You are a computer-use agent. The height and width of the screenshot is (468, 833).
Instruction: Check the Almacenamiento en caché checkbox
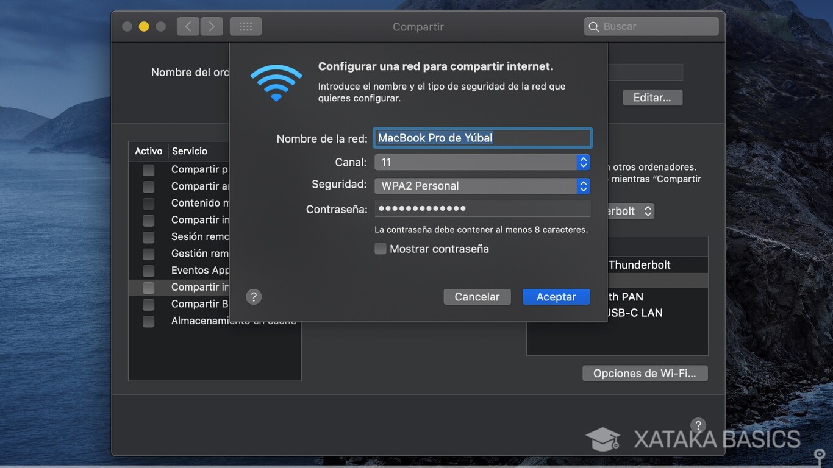148,321
